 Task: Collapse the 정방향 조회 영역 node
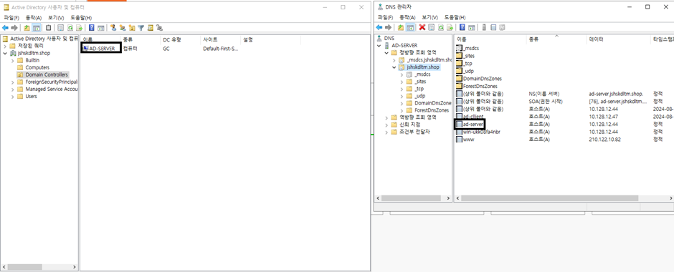[x=386, y=53]
